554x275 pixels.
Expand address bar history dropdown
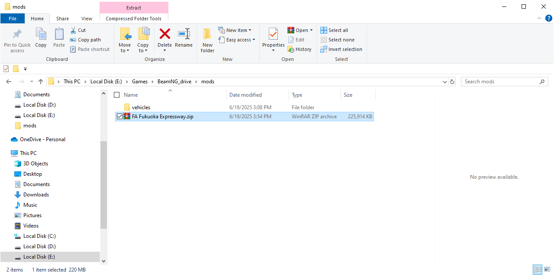[x=445, y=82]
